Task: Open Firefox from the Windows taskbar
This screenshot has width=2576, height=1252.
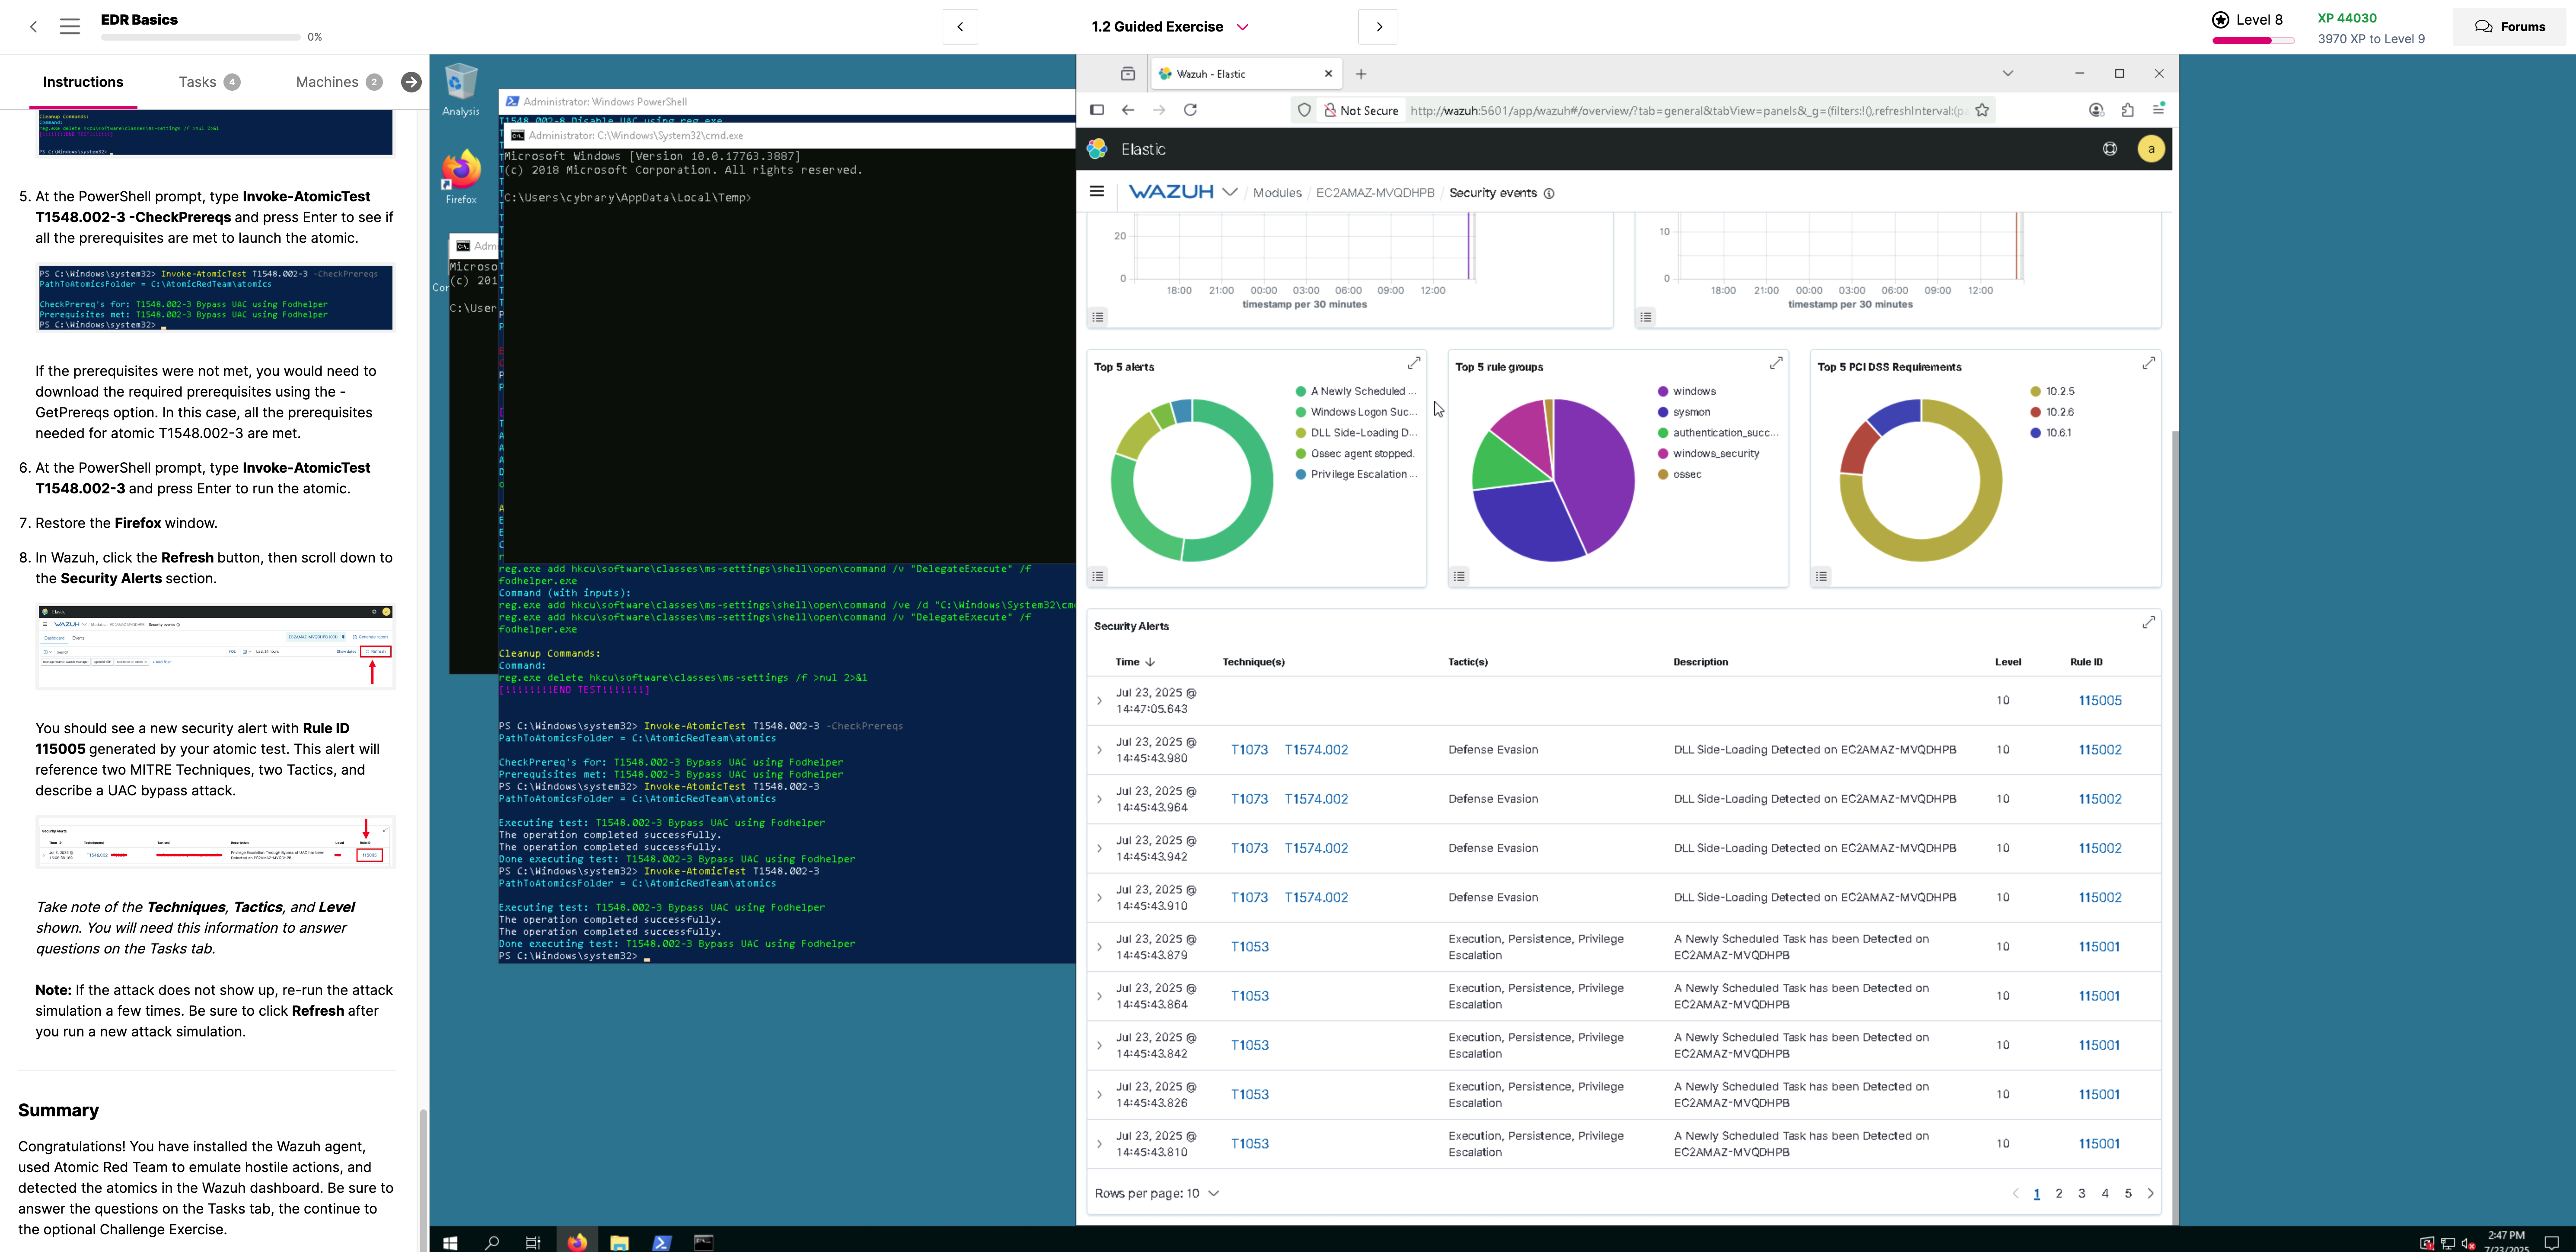Action: 577,1242
